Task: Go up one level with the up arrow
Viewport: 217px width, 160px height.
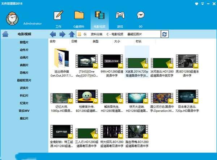Action: [x=72, y=34]
